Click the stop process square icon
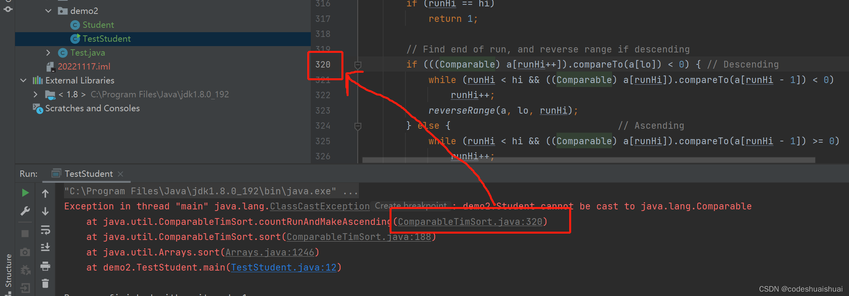The image size is (849, 296). coord(25,233)
